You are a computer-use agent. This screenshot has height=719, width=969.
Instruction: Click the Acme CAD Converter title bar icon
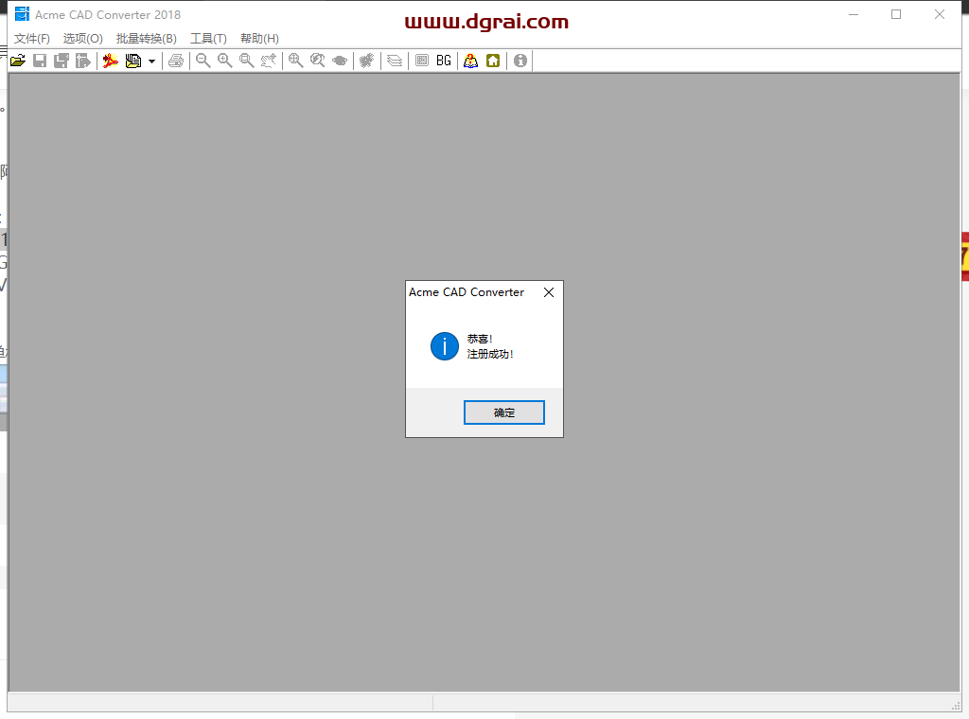pos(23,14)
